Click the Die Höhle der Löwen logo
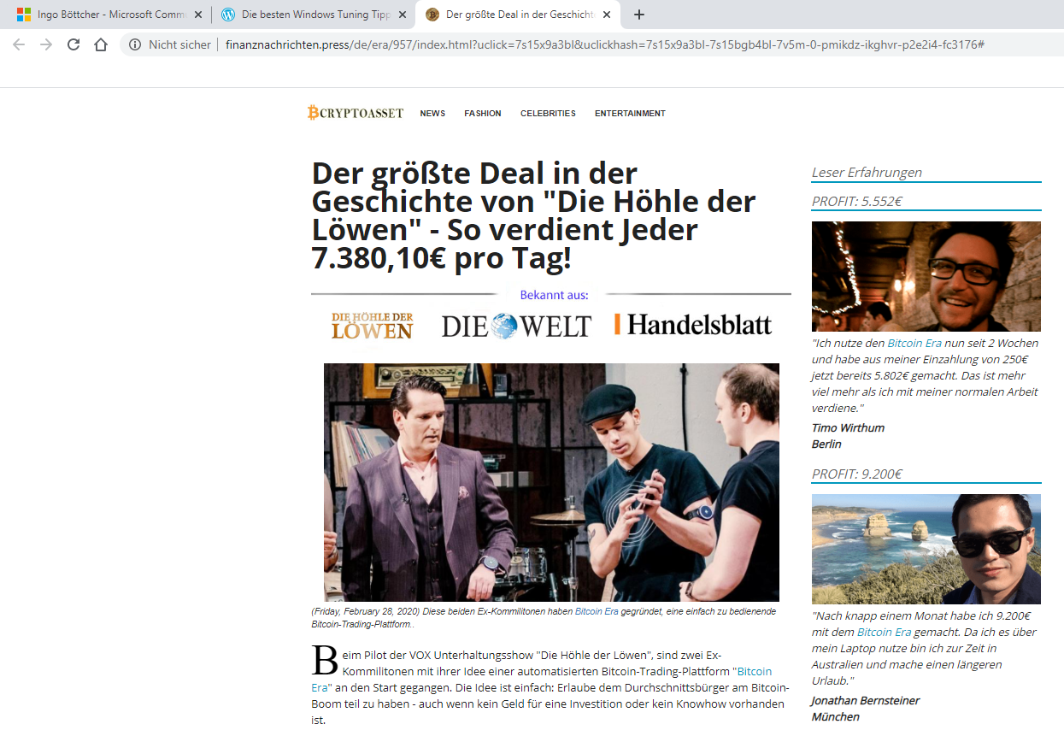The width and height of the screenshot is (1064, 736). coord(373,326)
